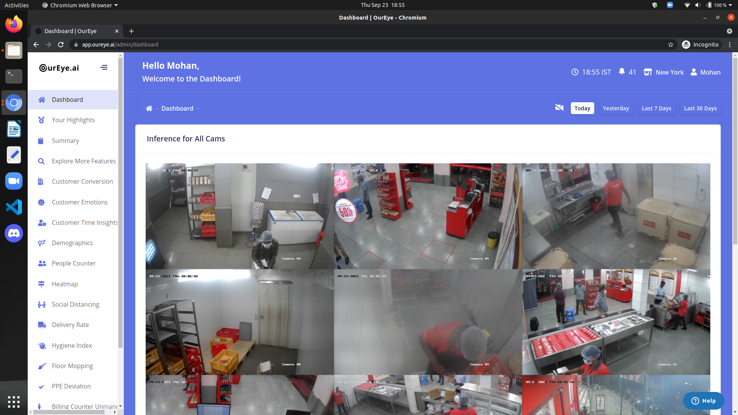Open a new browser tab
738x415 pixels.
coord(131,31)
